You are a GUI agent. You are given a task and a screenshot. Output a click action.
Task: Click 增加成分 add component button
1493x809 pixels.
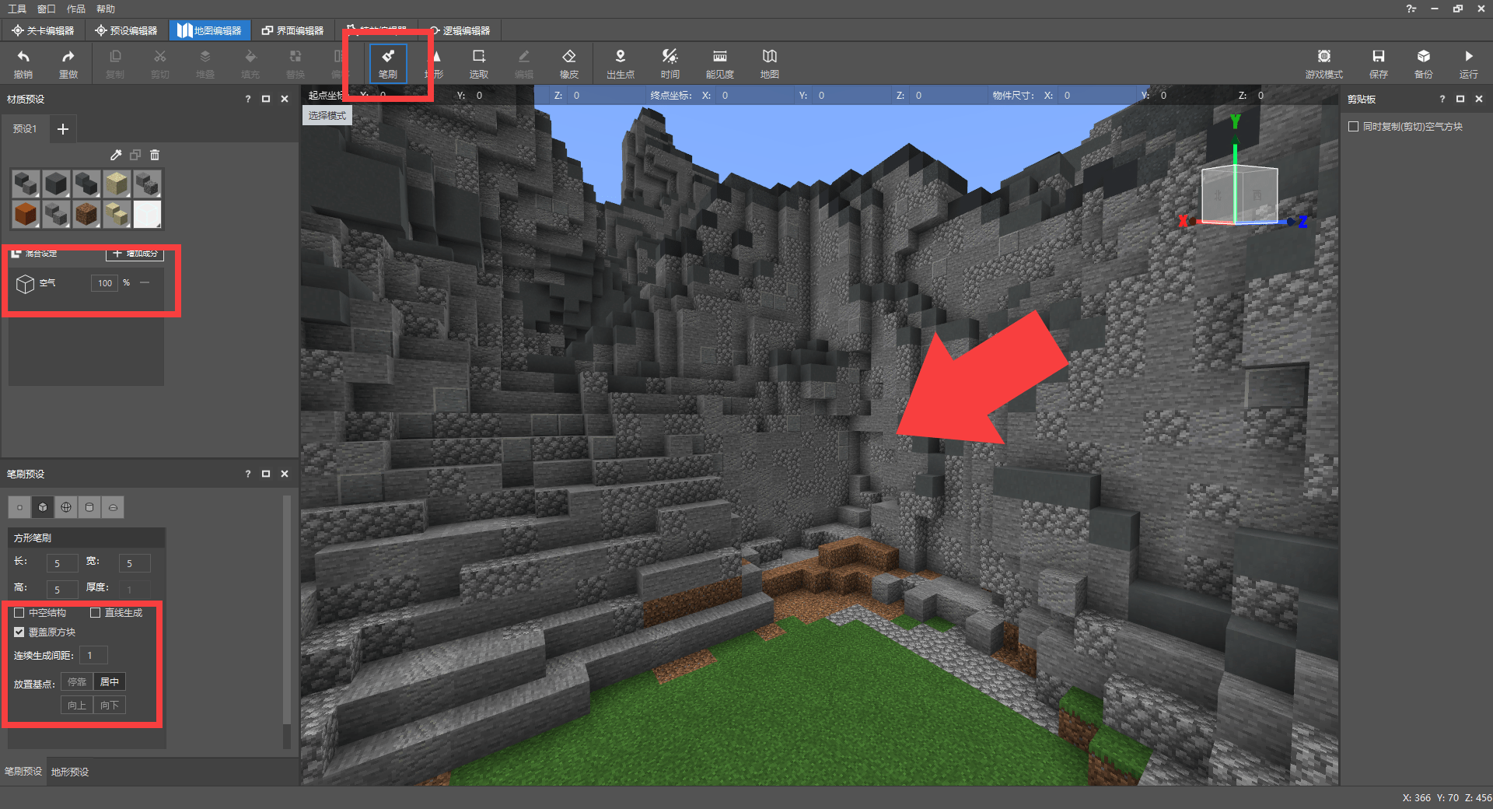point(135,254)
